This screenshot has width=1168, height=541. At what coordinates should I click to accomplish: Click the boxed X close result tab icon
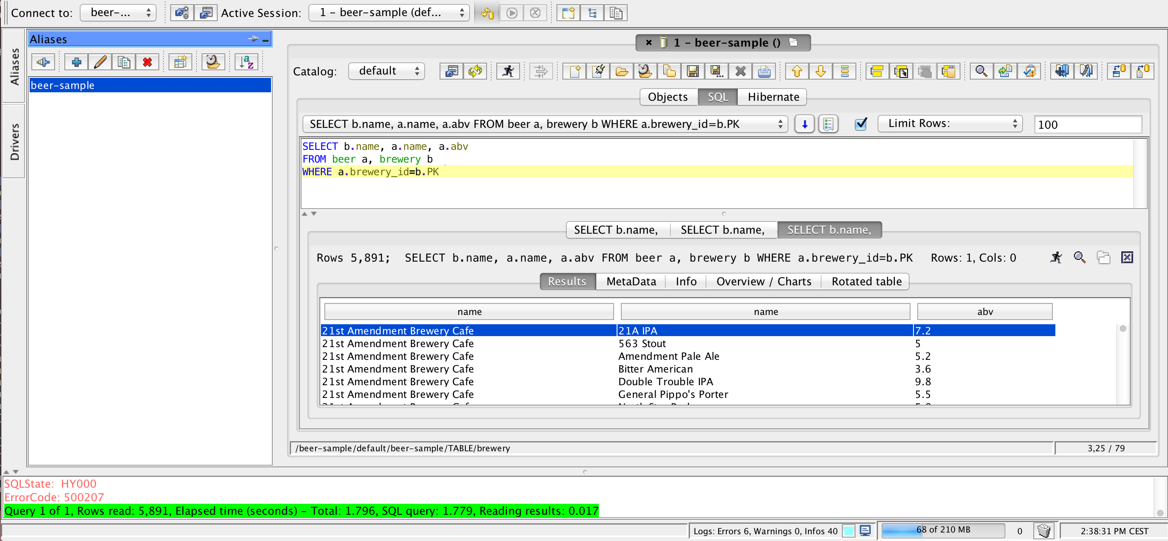pyautogui.click(x=1127, y=257)
